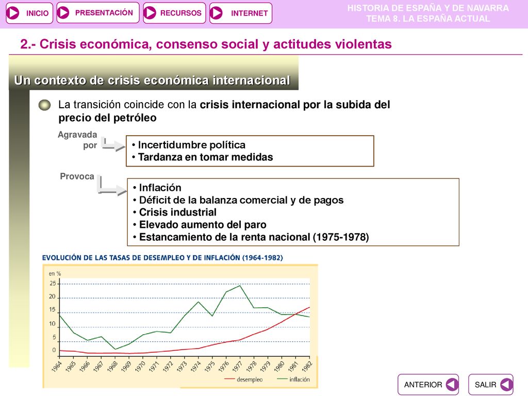Click the 25 value on the chart's y-axis

pyautogui.click(x=53, y=284)
